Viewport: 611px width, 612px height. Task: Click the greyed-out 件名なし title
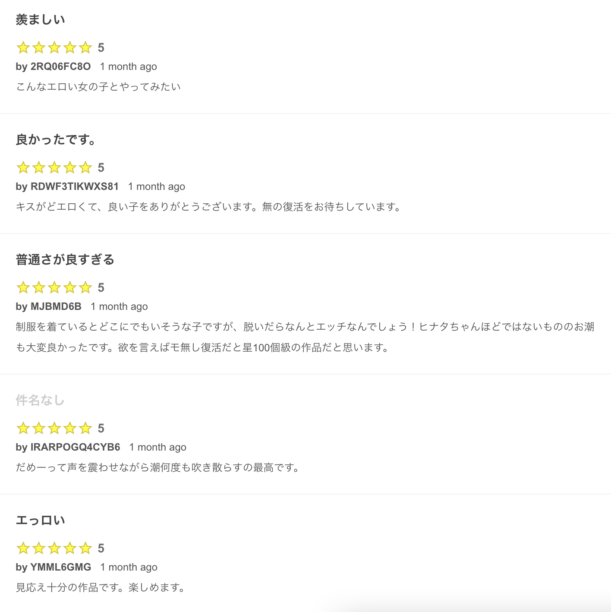[x=40, y=401]
